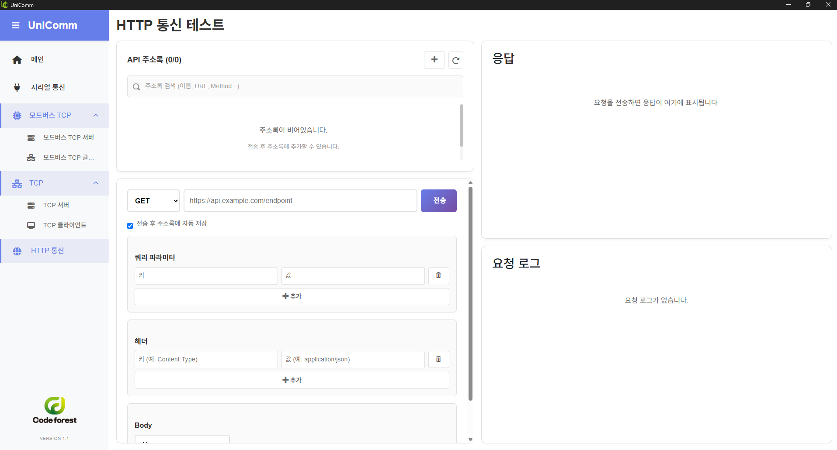Focus the 주소록 검색 search field

tap(295, 86)
